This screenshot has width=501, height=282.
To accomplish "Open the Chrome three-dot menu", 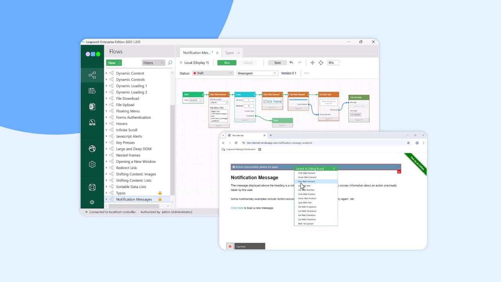I will click(423, 143).
